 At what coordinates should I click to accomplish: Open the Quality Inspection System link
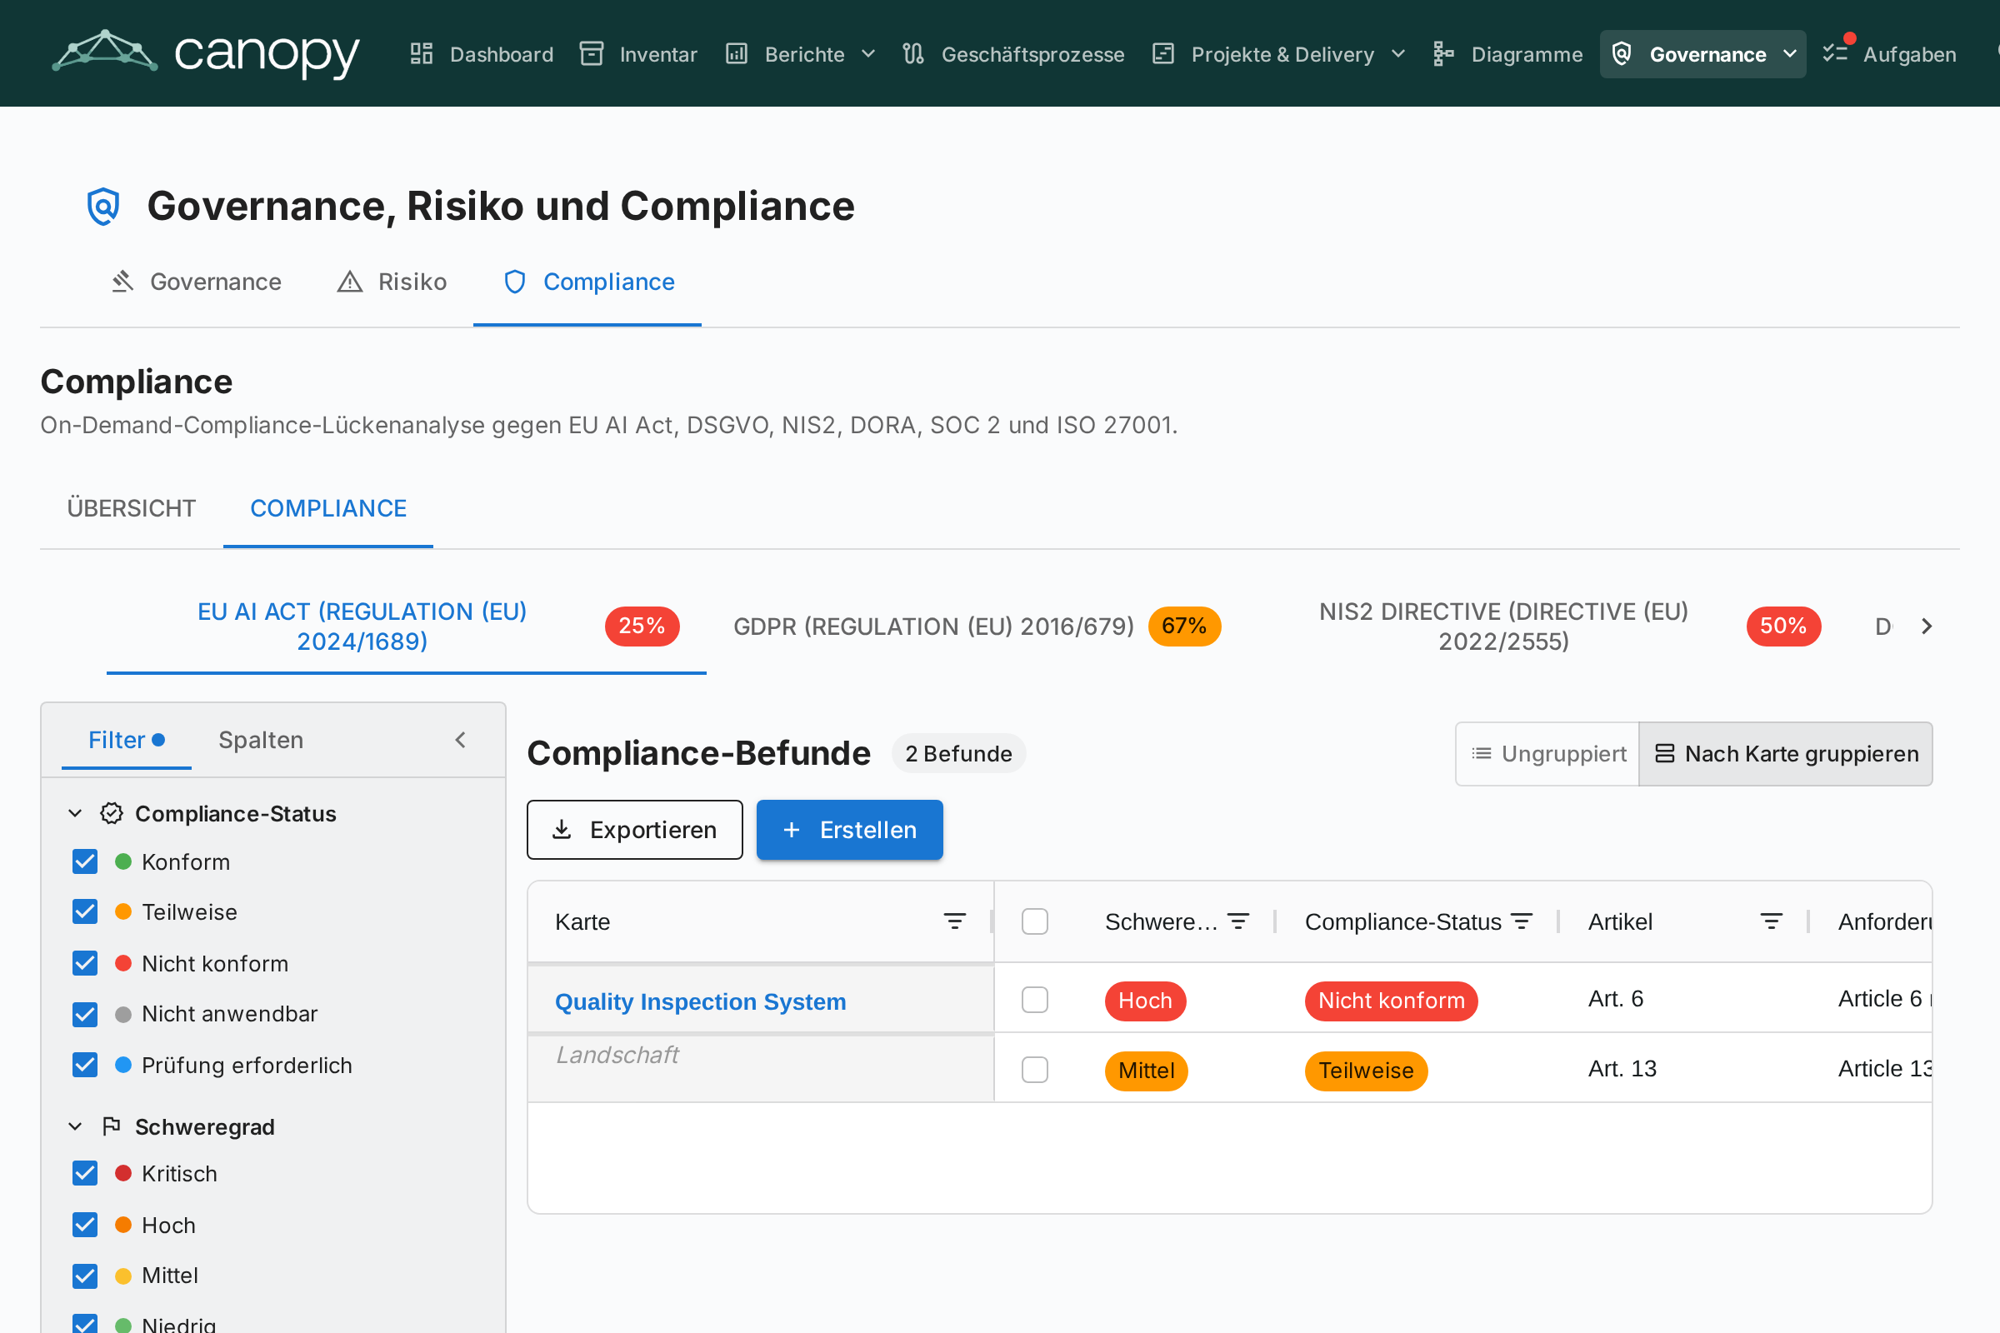coord(701,1001)
